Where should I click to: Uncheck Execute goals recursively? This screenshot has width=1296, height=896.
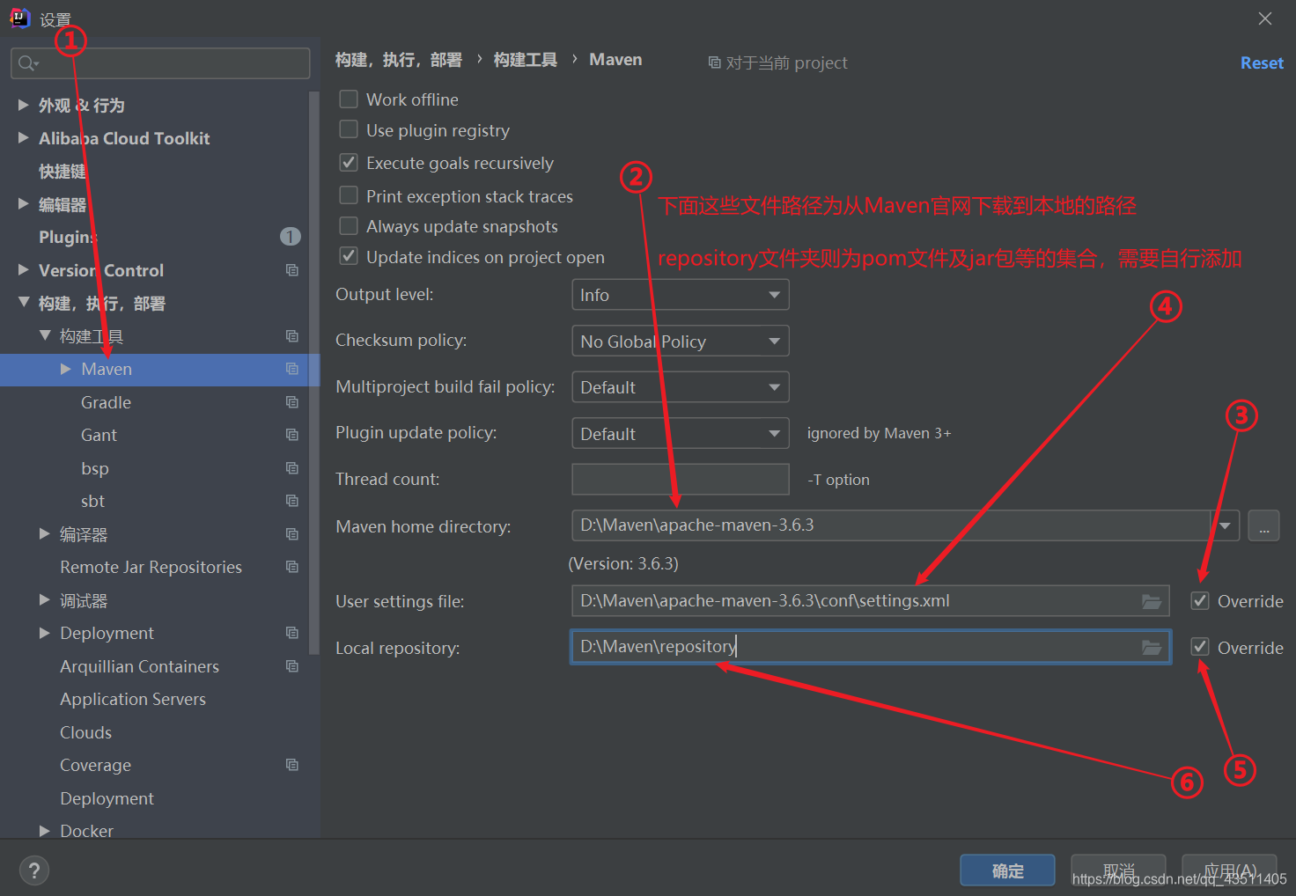tap(349, 163)
